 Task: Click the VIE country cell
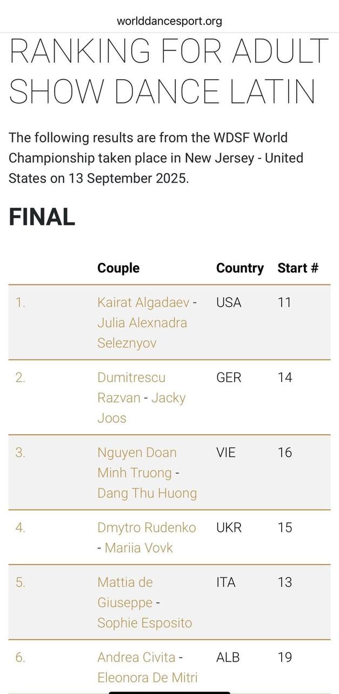pyautogui.click(x=226, y=452)
